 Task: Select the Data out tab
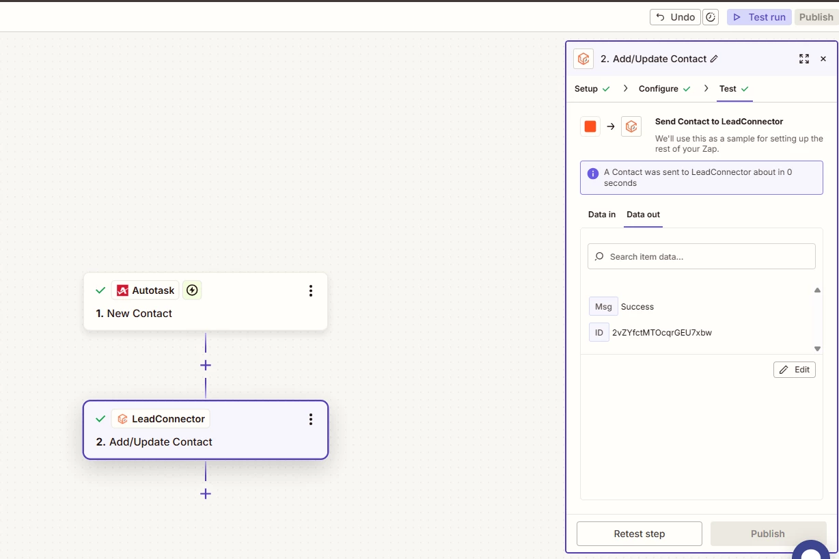coord(643,215)
